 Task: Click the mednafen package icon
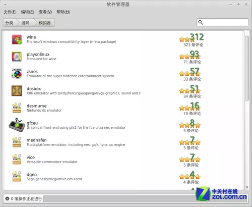(x=17, y=142)
